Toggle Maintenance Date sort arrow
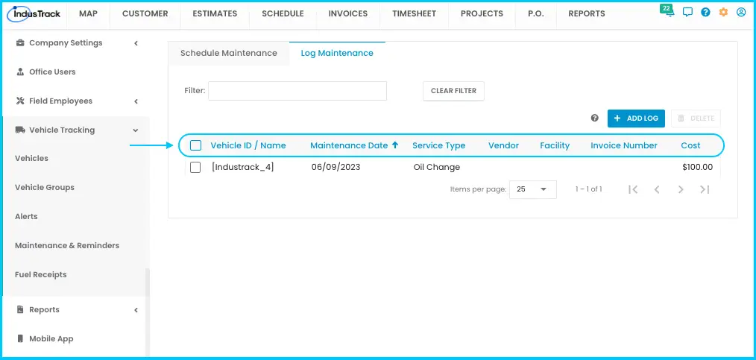This screenshot has width=756, height=360. [395, 145]
